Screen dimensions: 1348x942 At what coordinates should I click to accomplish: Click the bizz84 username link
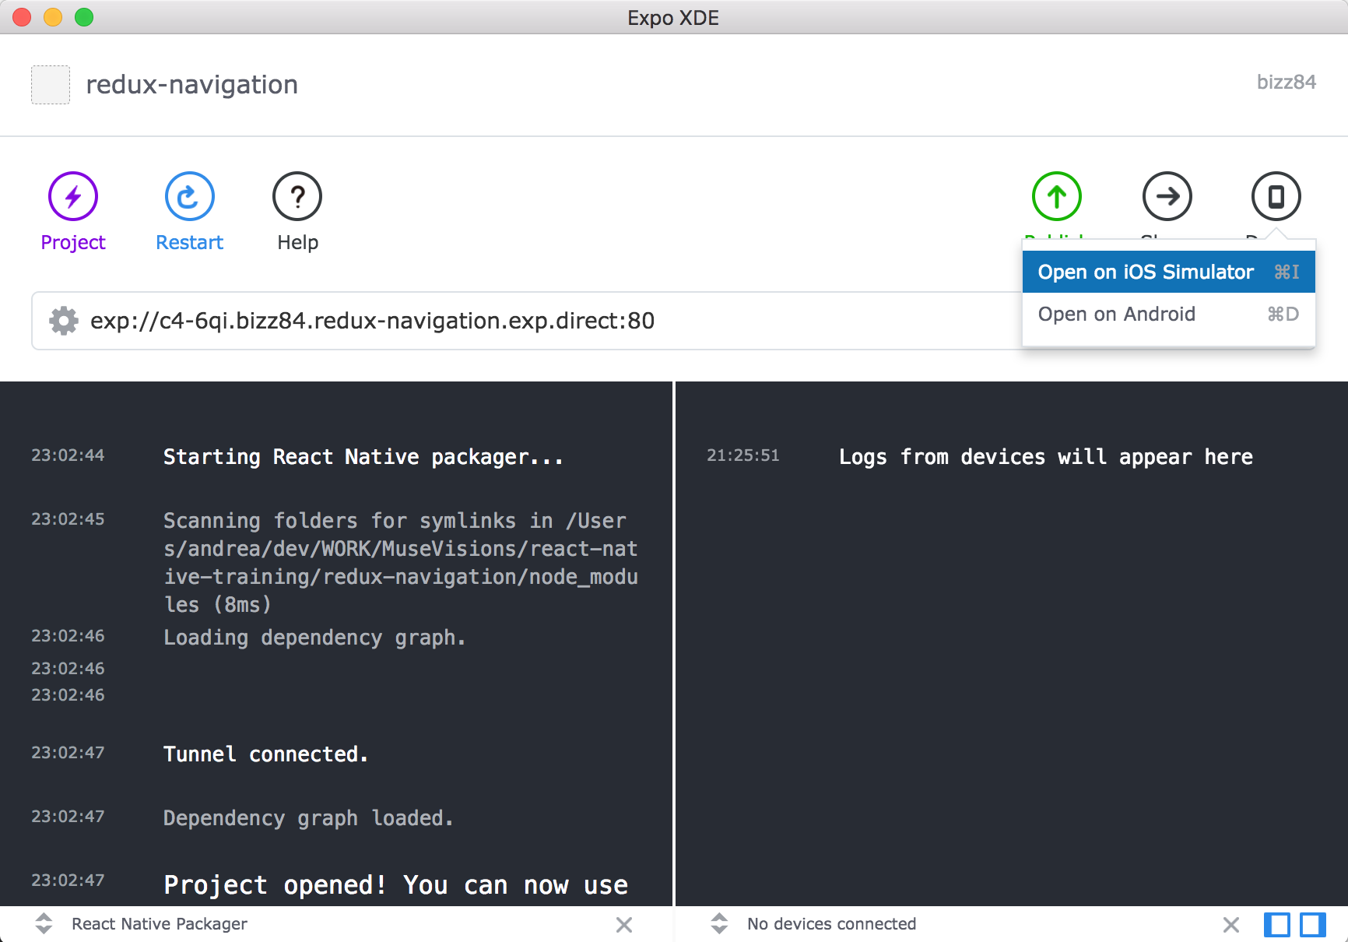1286,83
